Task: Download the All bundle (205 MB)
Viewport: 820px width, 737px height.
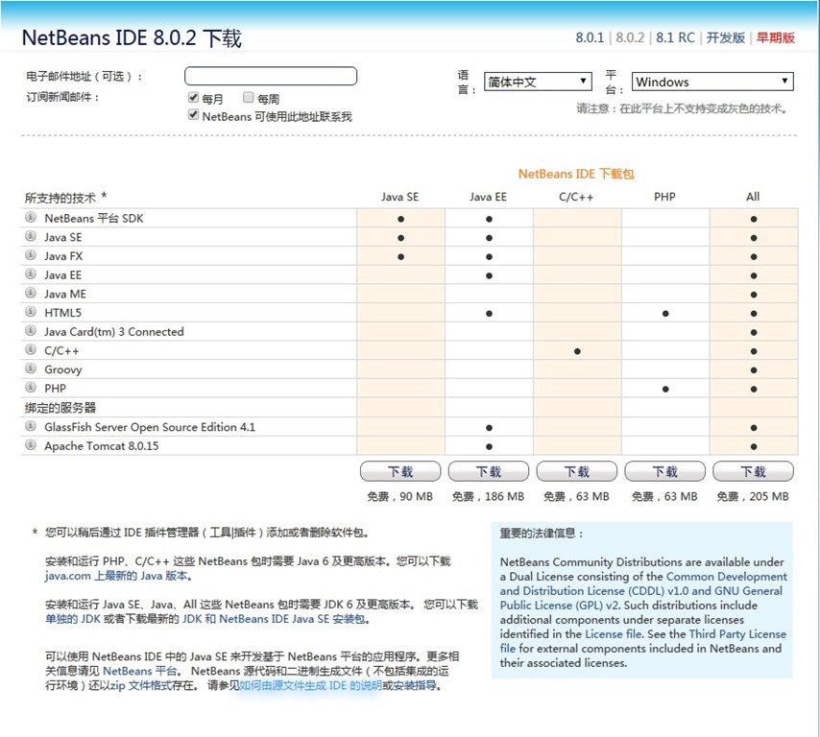Action: point(753,471)
